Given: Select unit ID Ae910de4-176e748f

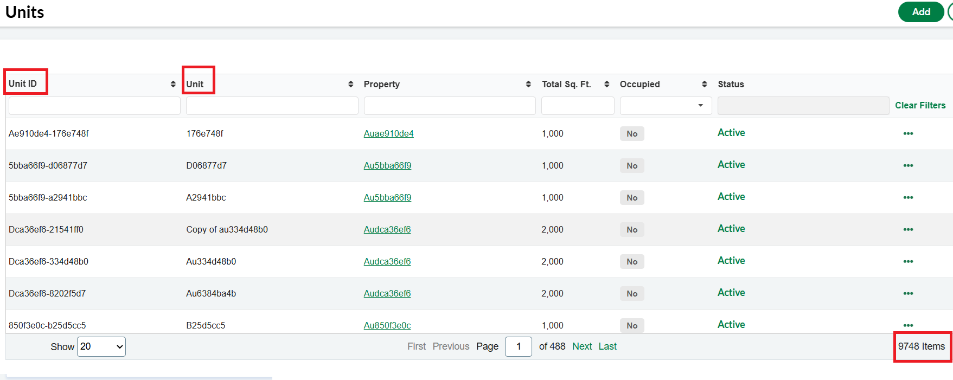Looking at the screenshot, I should click(49, 133).
